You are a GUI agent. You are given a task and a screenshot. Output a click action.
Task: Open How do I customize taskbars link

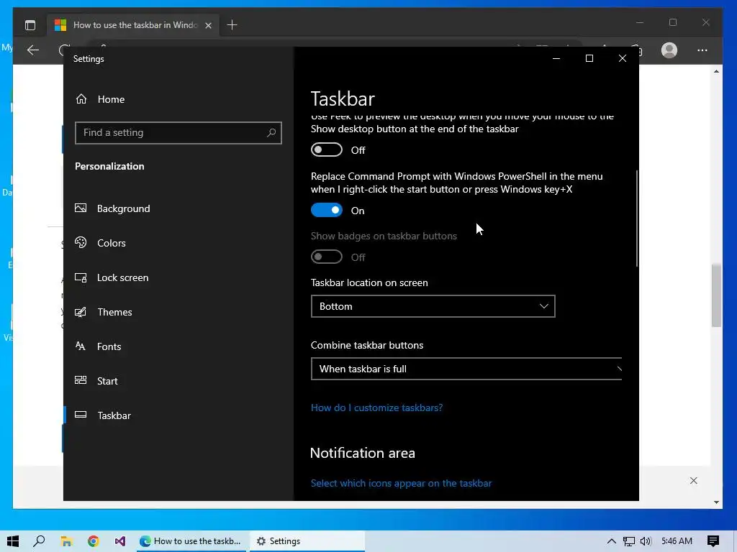[x=376, y=408]
